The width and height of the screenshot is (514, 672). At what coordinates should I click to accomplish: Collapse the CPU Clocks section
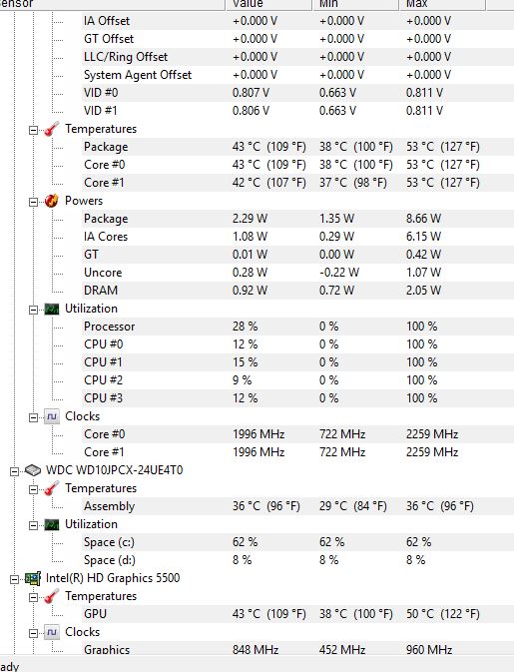pos(33,417)
